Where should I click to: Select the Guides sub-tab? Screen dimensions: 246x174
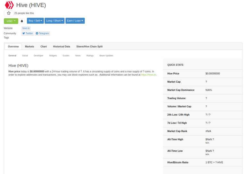[66, 55]
